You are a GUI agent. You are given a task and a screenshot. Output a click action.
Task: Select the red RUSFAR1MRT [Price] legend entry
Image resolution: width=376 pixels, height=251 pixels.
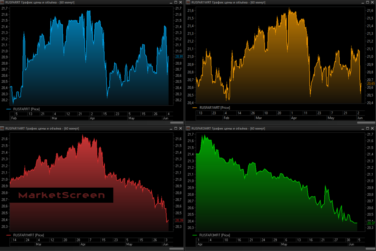(x=25, y=235)
